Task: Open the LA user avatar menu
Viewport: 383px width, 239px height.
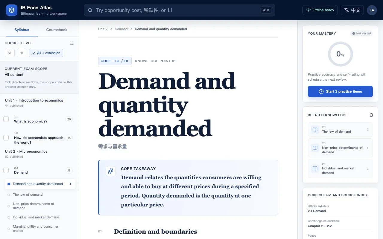Action: [372, 10]
